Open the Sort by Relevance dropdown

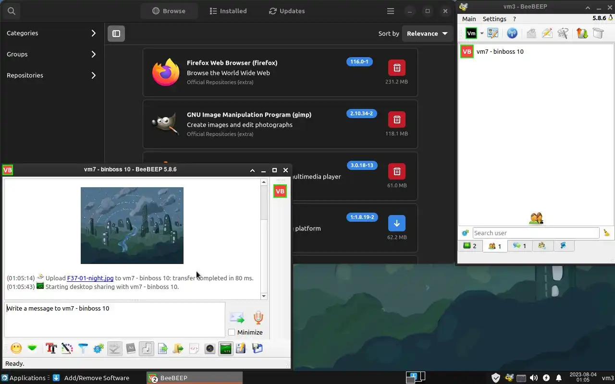[x=427, y=34]
